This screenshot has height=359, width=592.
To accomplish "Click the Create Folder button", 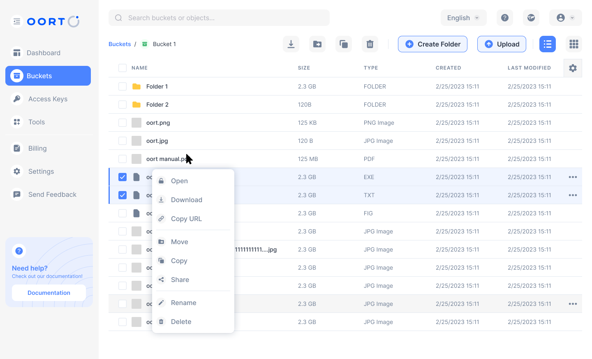I will point(432,44).
